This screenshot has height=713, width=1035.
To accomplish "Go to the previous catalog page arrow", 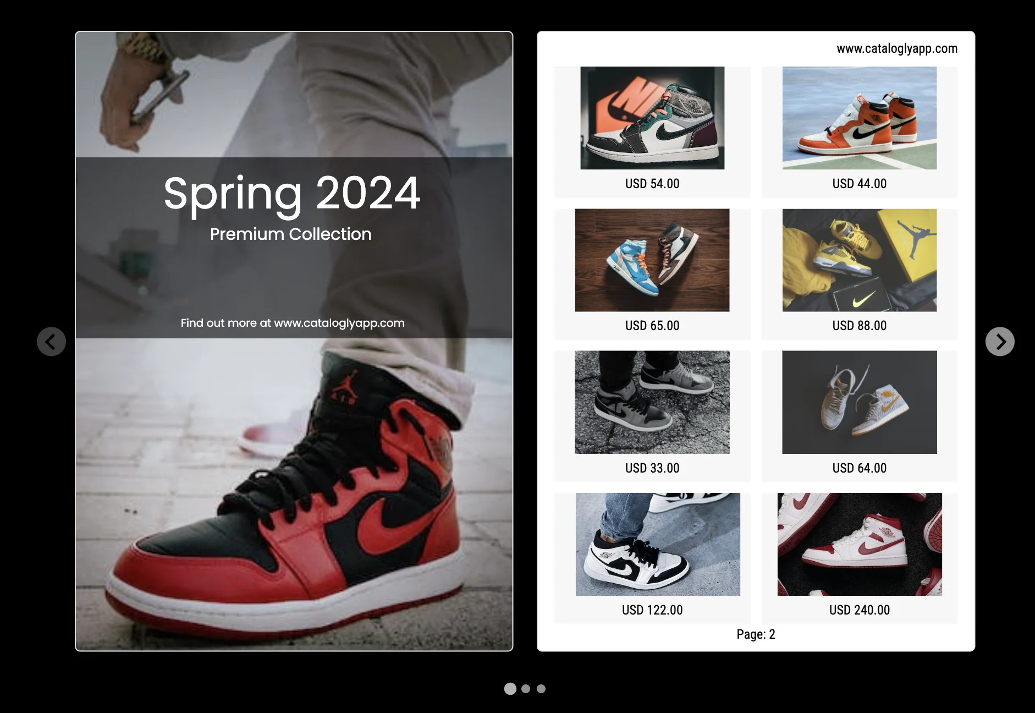I will tap(51, 342).
